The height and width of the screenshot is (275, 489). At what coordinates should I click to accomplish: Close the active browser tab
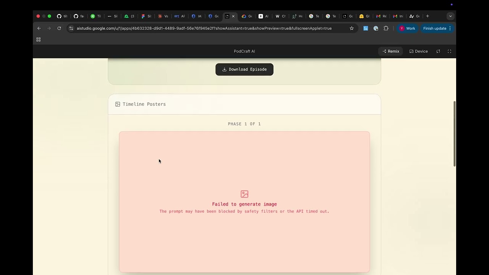pyautogui.click(x=233, y=16)
